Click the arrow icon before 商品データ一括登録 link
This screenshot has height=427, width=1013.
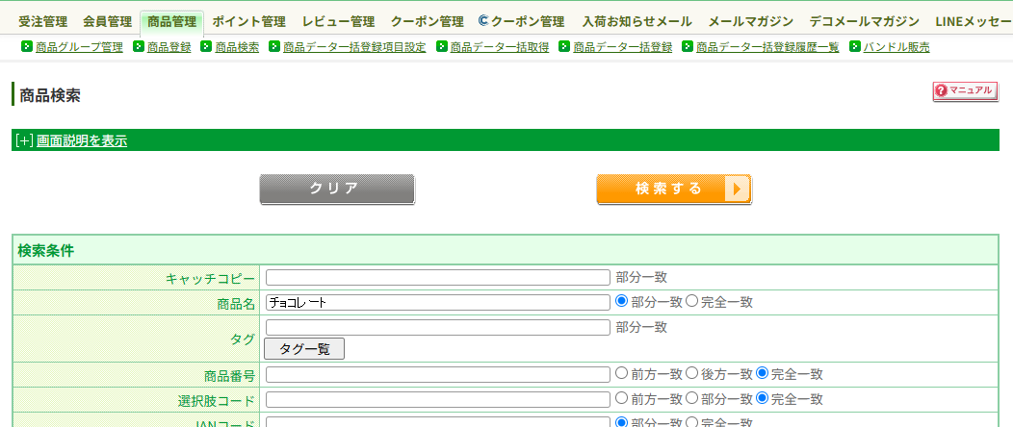(x=564, y=46)
